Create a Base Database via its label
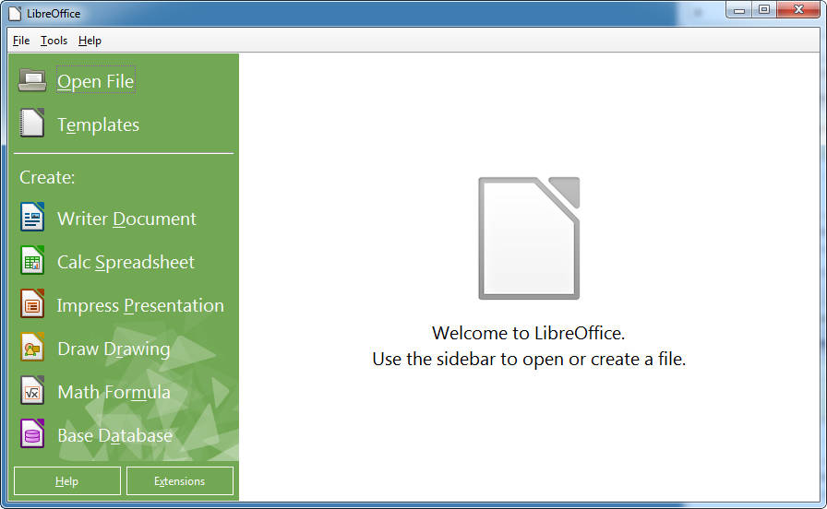This screenshot has width=827, height=509. (x=114, y=436)
